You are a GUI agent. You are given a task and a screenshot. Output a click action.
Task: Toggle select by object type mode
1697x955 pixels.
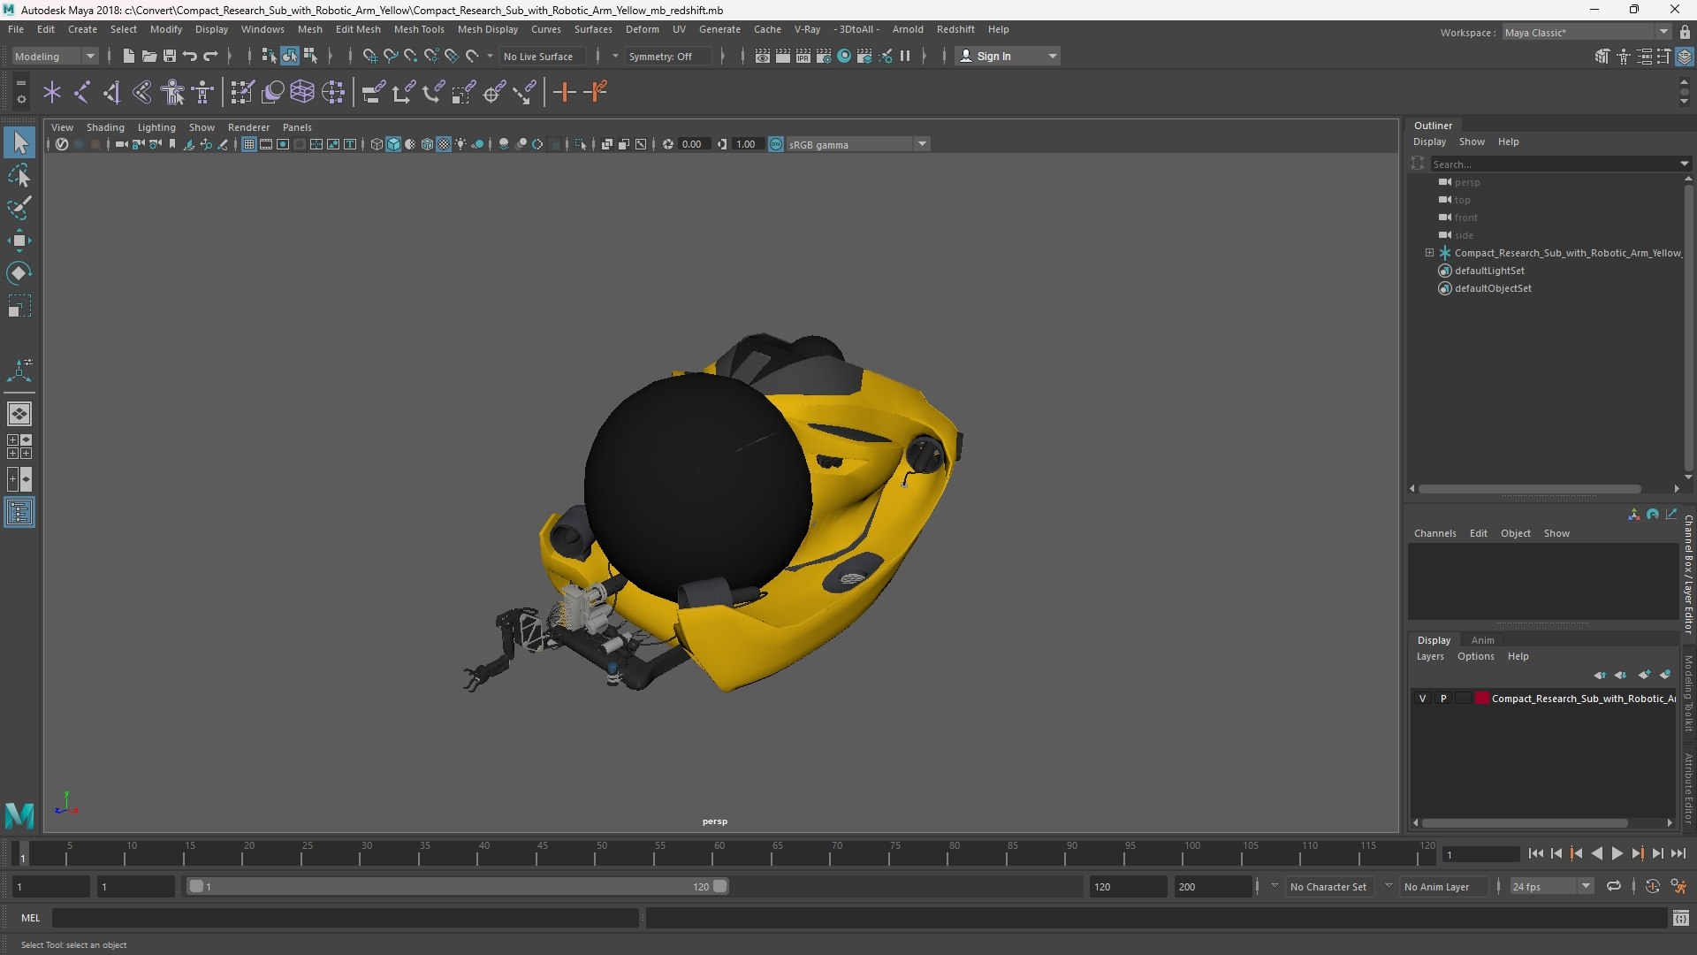pos(290,56)
